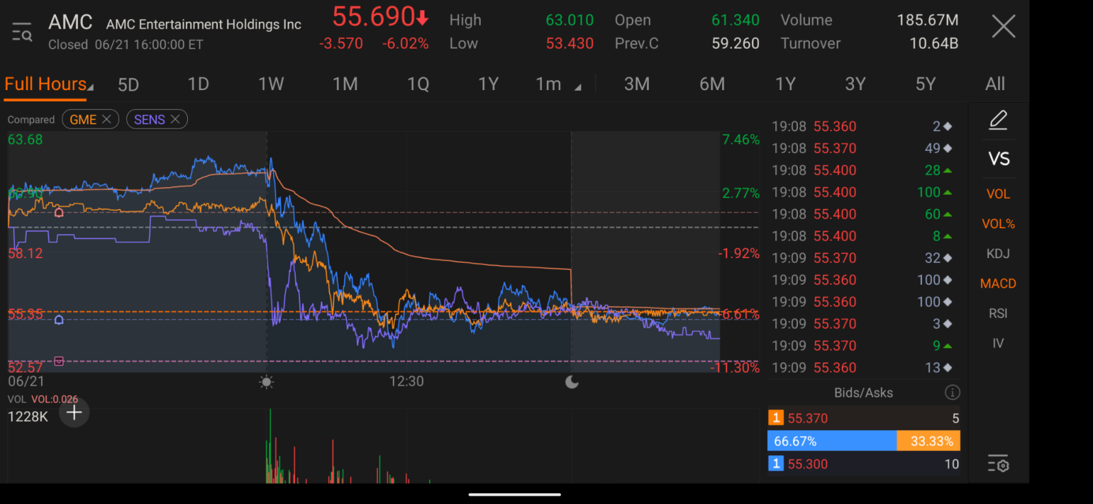The height and width of the screenshot is (504, 1093).
Task: Select the bid row at 55.300
Action: point(864,464)
